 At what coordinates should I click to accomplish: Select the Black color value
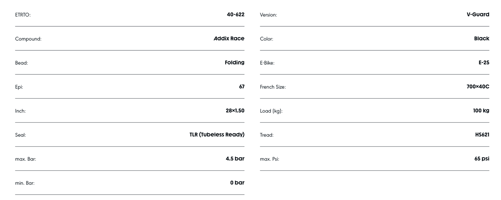click(x=482, y=39)
